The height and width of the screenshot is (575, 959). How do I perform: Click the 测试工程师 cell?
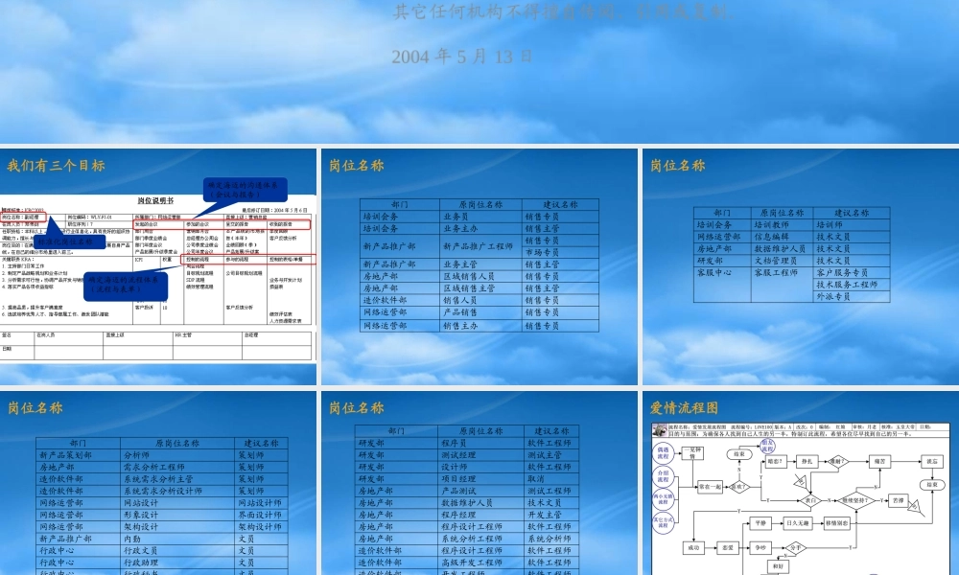[x=550, y=491]
